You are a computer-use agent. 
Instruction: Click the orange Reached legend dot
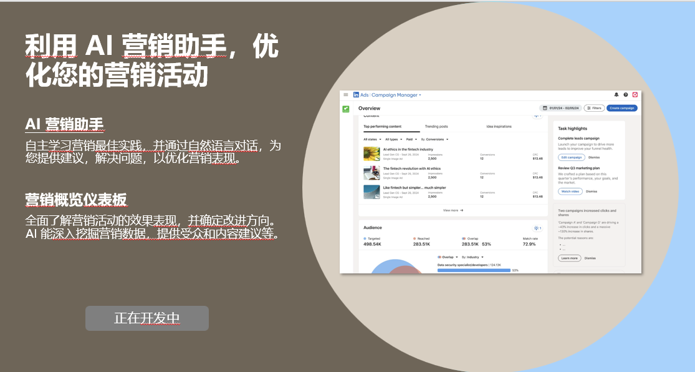coord(415,238)
